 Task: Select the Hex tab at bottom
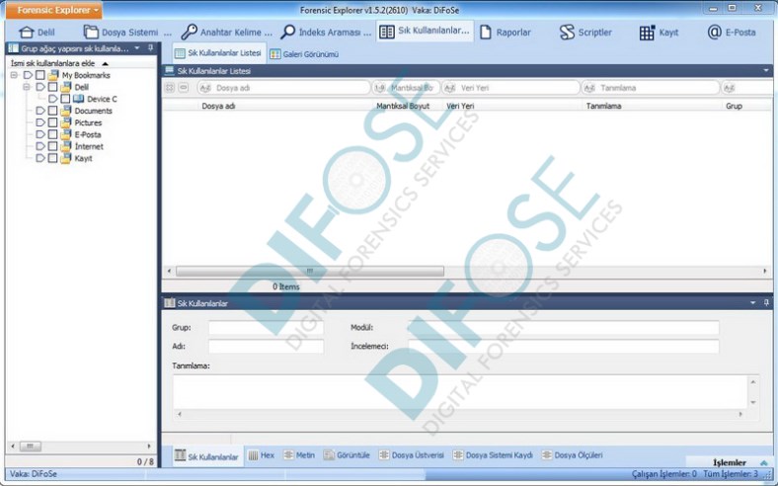(261, 455)
